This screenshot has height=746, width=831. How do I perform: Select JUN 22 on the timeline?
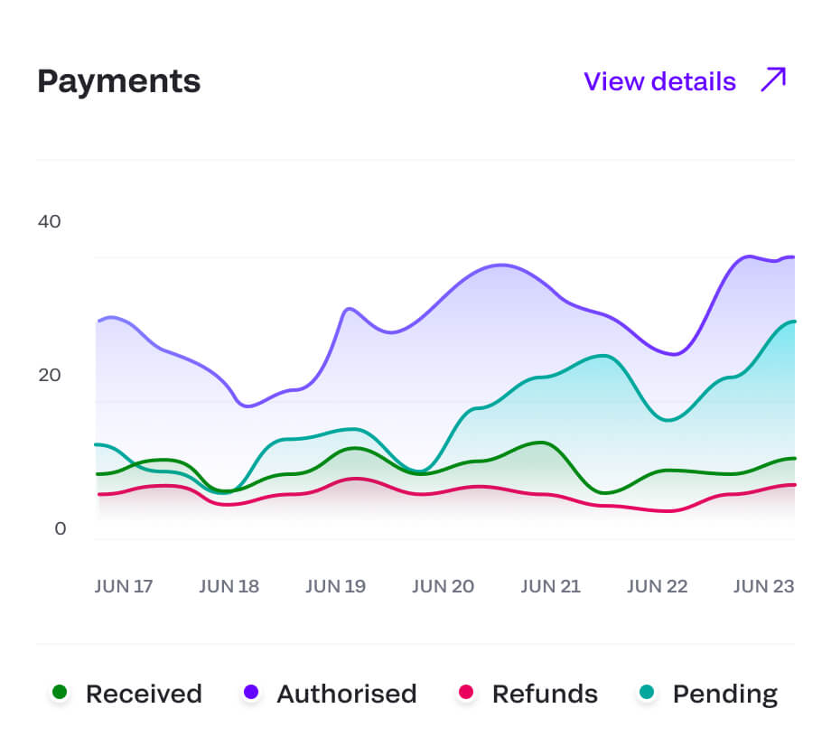[x=657, y=586]
